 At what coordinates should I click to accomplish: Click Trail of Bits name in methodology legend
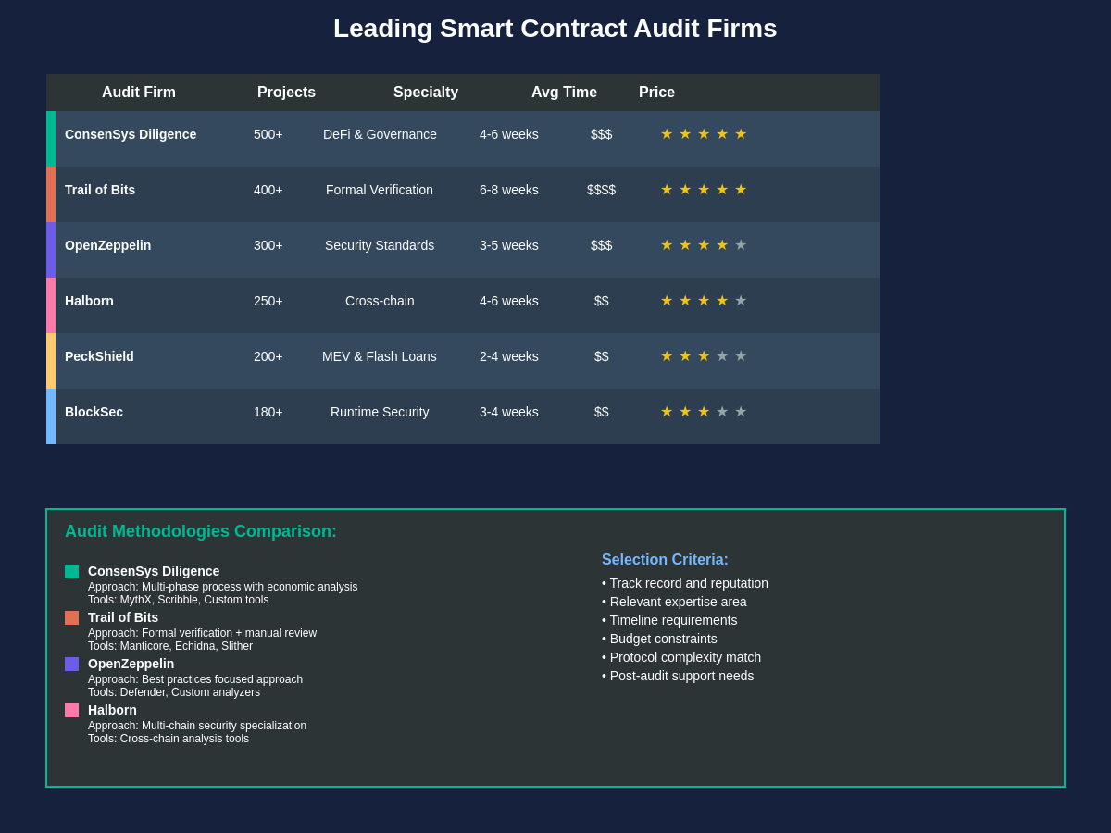coord(123,617)
